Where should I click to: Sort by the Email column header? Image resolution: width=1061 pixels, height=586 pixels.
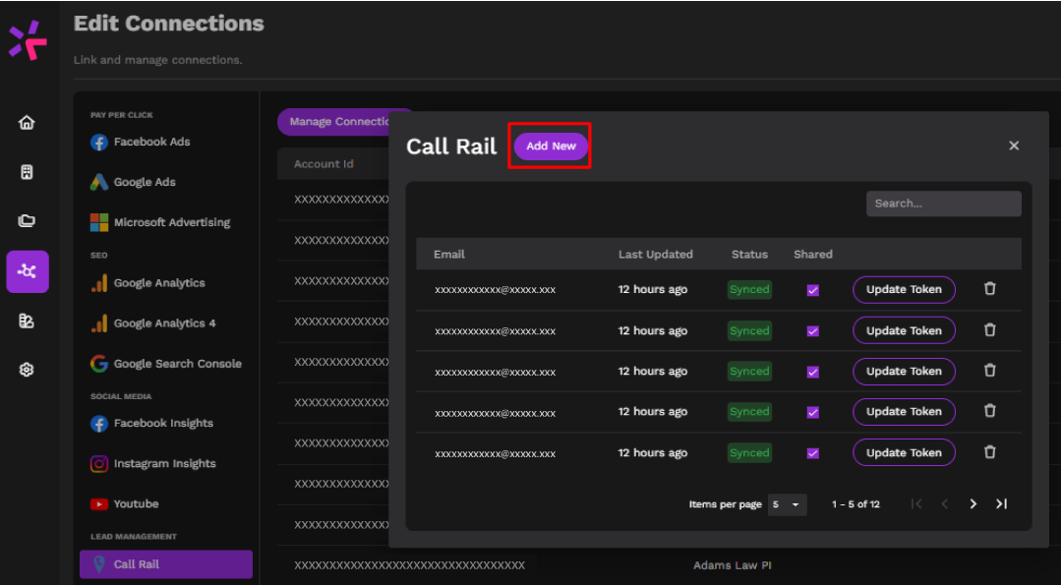pyautogui.click(x=449, y=255)
